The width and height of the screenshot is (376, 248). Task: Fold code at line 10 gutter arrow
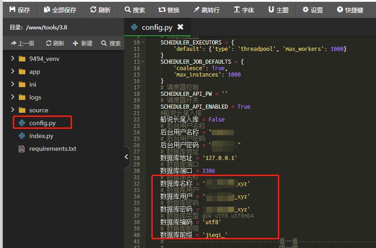(143, 43)
